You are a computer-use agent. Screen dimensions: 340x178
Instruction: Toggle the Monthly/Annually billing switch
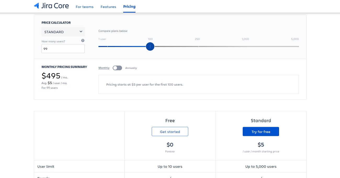pos(117,68)
